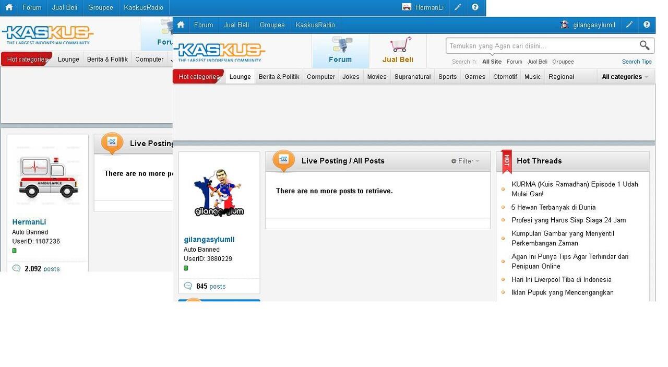Click pencil edit icon beside gilangasylumII username
Screen dimensions: 668x367
629,25
